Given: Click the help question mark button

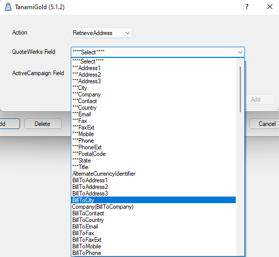Looking at the screenshot, I should tap(247, 7).
